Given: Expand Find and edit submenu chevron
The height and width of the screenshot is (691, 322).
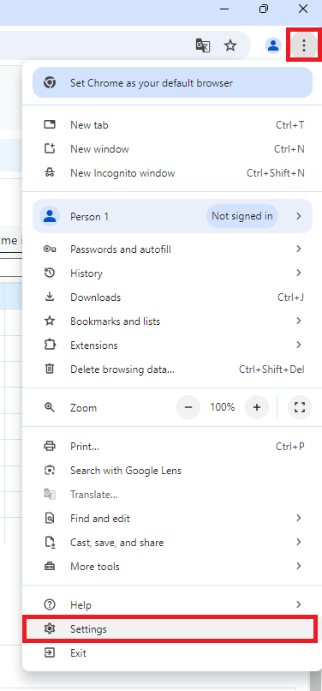Looking at the screenshot, I should pyautogui.click(x=299, y=518).
